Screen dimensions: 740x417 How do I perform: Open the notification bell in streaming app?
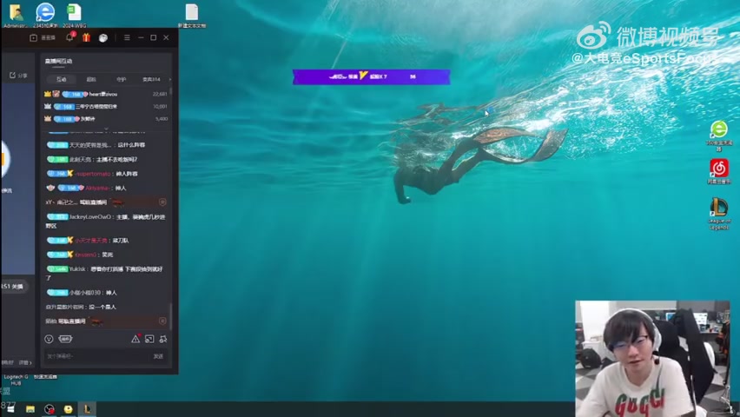[70, 37]
